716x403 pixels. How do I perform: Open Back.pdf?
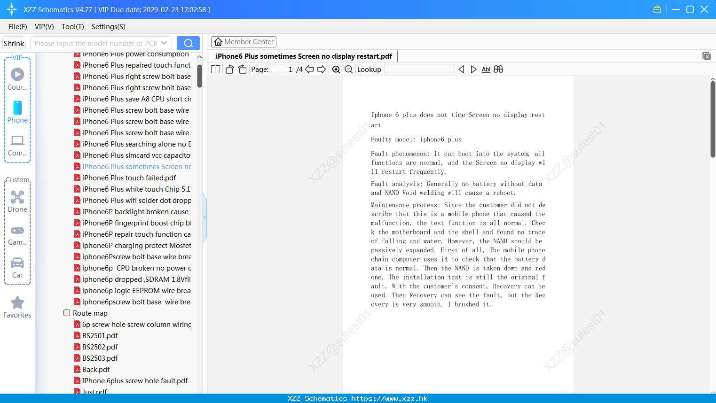click(x=92, y=369)
